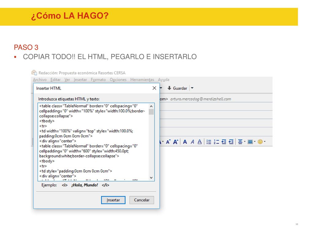
Task: Click the insert image icon
Action: (x=250, y=142)
